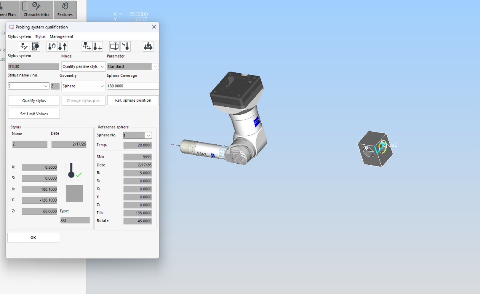Click the stylus with curved arrow icon
The width and height of the screenshot is (480, 294).
(126, 46)
